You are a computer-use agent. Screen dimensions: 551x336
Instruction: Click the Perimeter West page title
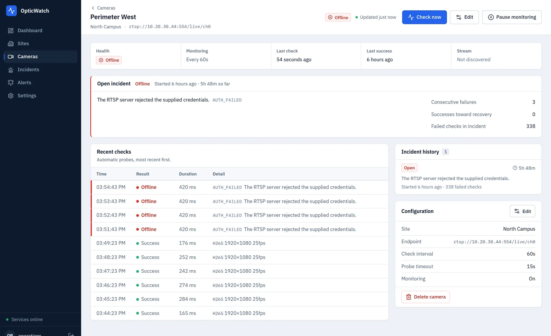[113, 17]
